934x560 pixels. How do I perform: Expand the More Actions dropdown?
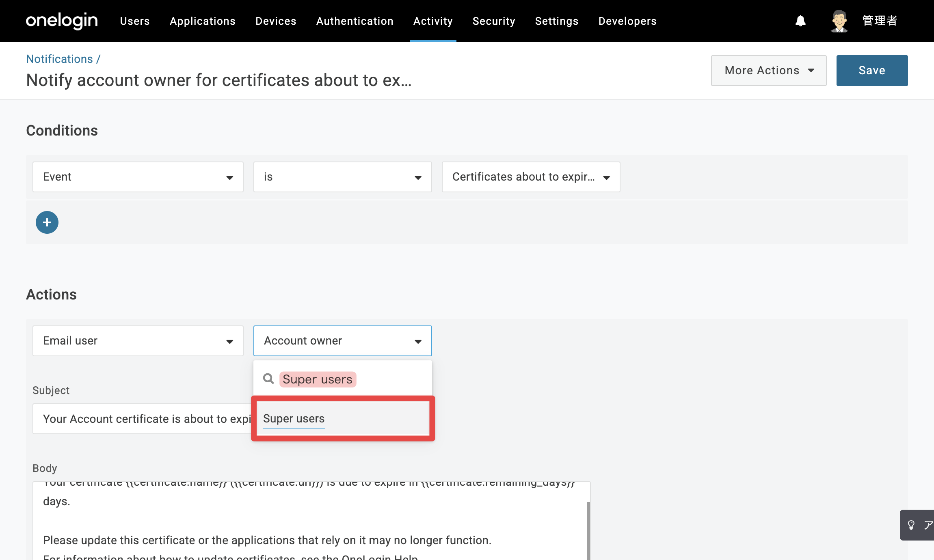[769, 71]
